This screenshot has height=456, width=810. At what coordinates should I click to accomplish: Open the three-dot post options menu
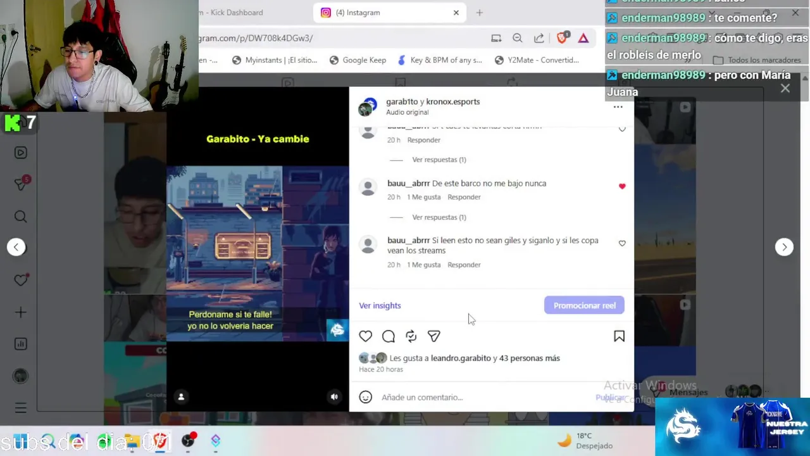[618, 107]
